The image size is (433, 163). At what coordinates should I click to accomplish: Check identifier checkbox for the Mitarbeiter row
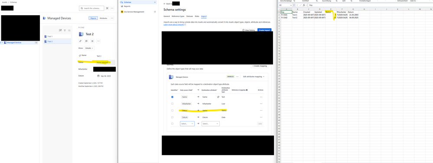tap(173, 104)
